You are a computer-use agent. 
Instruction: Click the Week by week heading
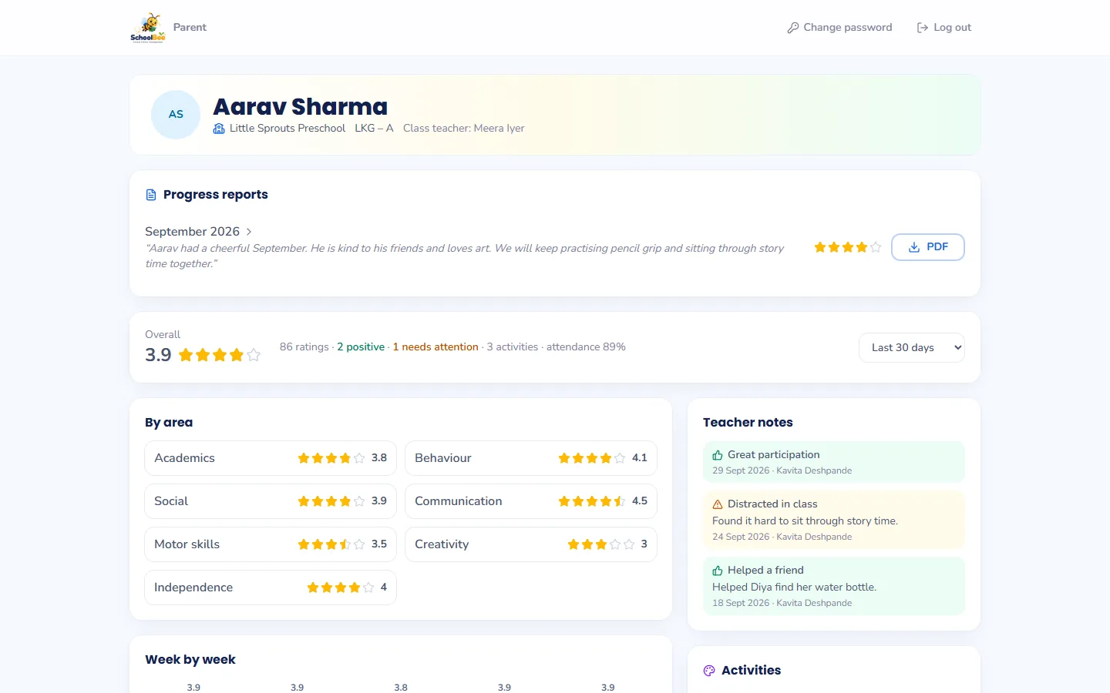190,660
